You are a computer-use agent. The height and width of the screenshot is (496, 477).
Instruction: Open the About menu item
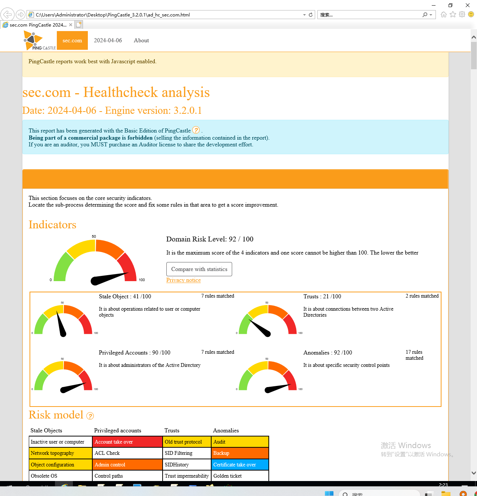pos(141,40)
